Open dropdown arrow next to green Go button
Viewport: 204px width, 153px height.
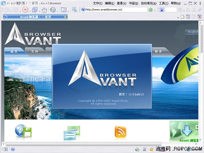click(155, 11)
